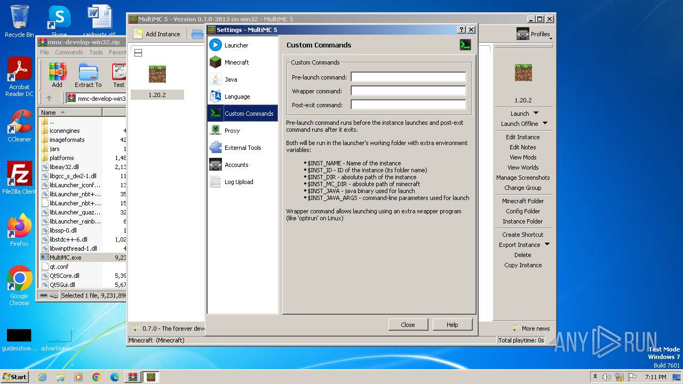Click Add Instance in MultiMC toolbar

157,34
